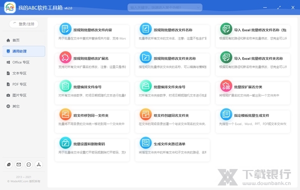The image size is (300, 190).
Task: Open the search keyword dropdown arrow
Action: pyautogui.click(x=198, y=7)
